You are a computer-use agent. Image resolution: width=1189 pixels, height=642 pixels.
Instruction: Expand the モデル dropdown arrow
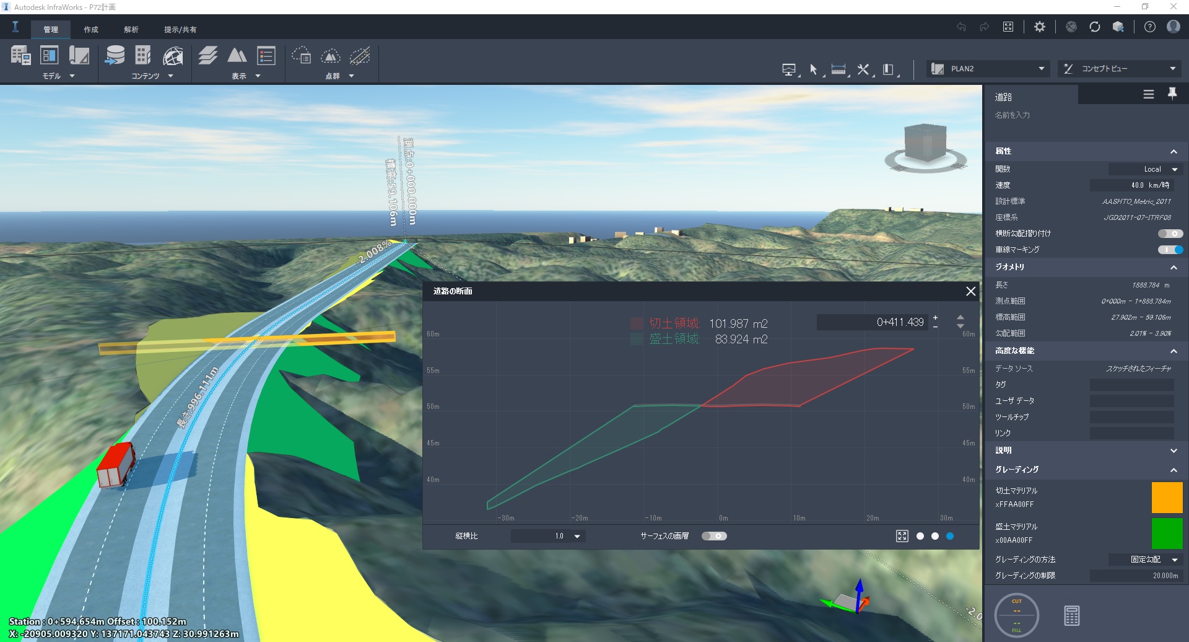(72, 76)
